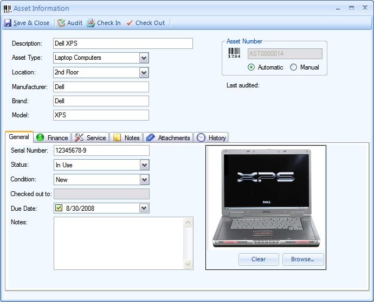View the History tab
Viewport: 374px width, 302px height.
point(211,138)
